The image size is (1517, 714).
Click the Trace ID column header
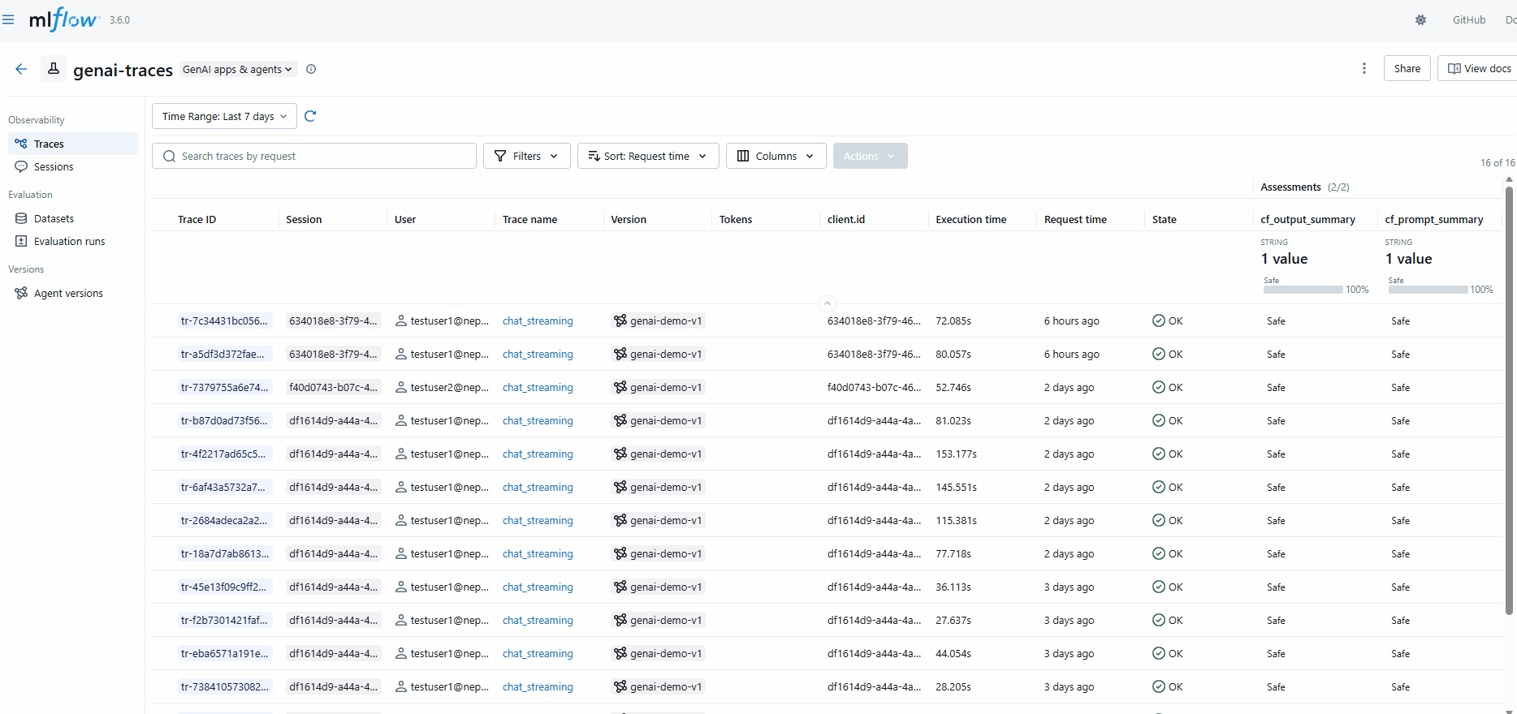pos(197,219)
